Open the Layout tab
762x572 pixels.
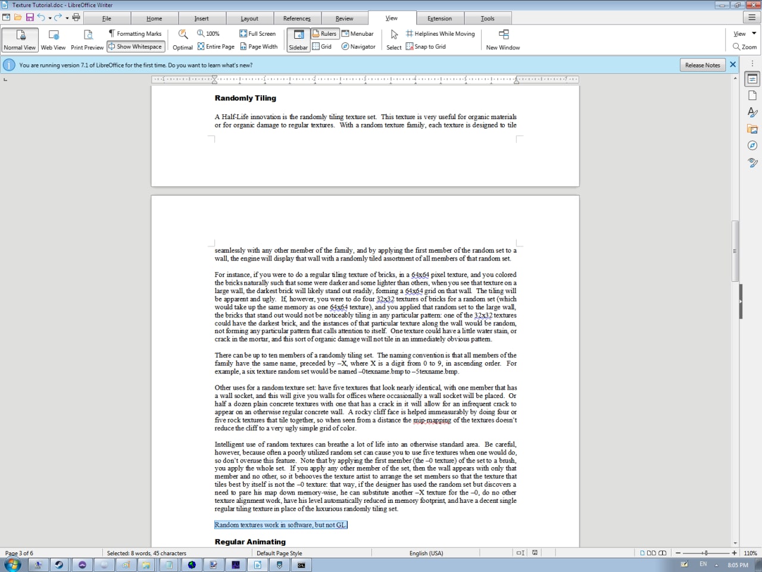point(249,18)
